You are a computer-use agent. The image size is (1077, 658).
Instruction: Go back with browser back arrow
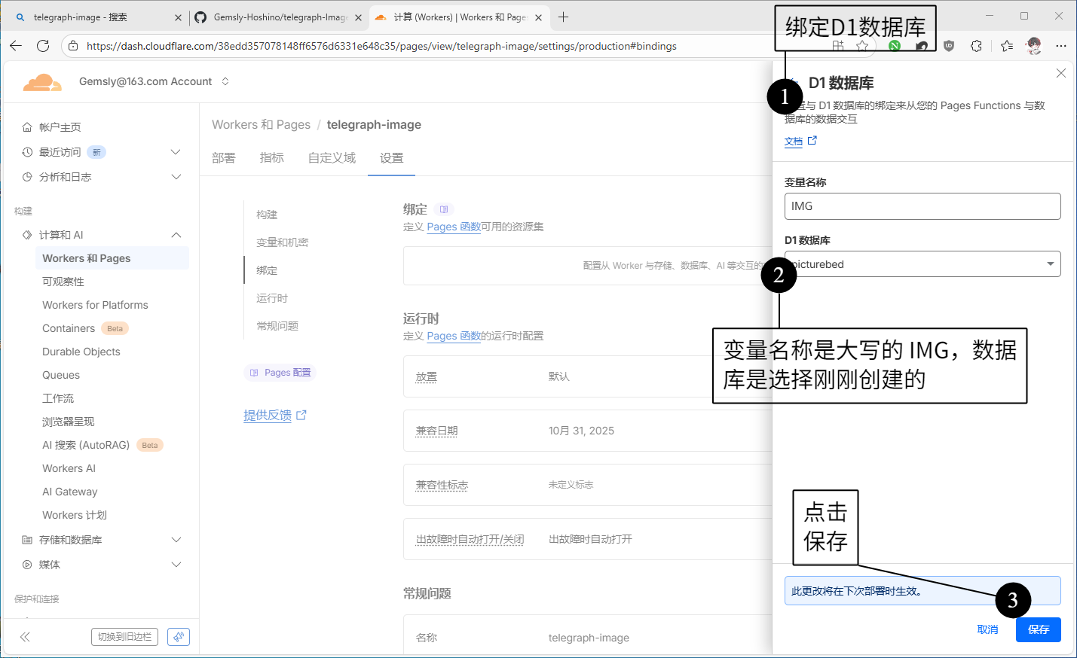pyautogui.click(x=16, y=46)
